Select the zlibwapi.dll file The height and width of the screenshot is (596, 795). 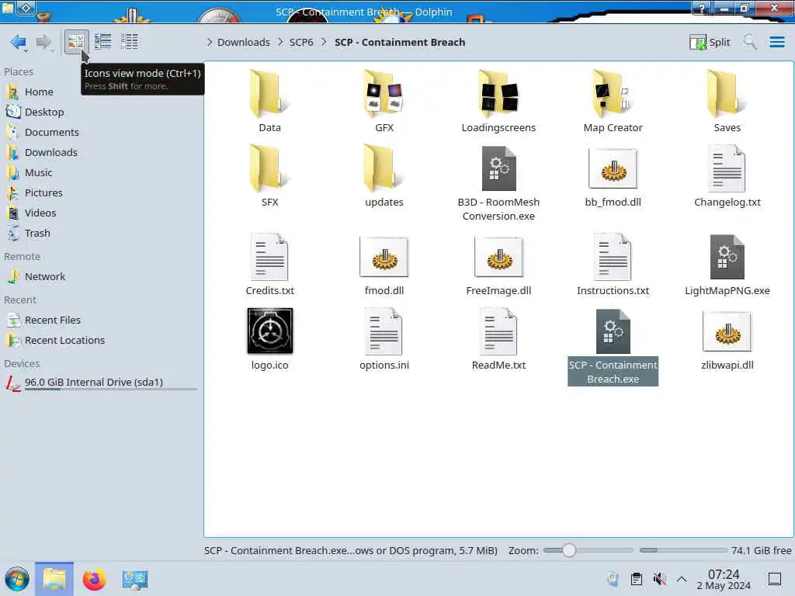727,339
